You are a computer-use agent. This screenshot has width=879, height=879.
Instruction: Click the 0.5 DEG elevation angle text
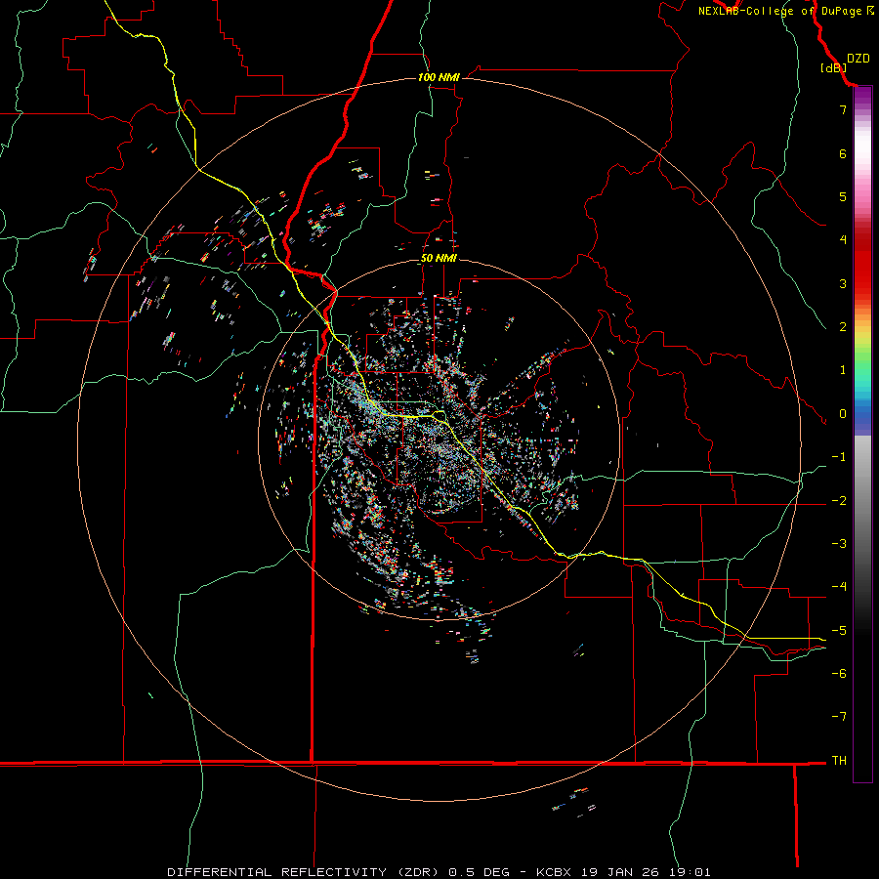pyautogui.click(x=479, y=872)
